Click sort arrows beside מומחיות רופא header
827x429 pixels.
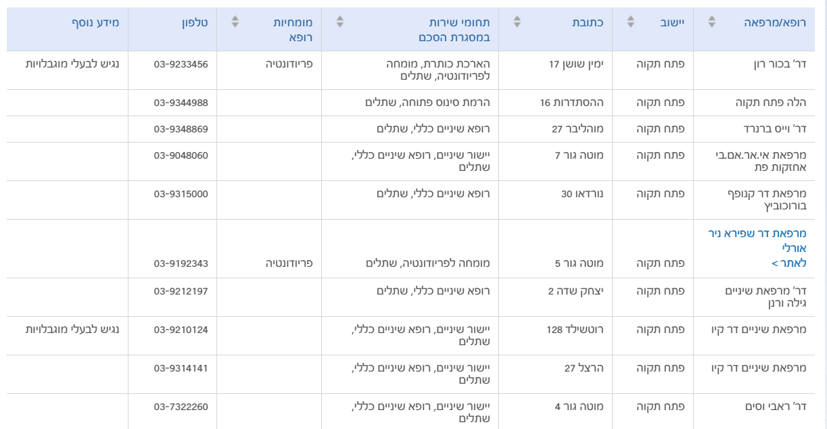click(x=235, y=22)
